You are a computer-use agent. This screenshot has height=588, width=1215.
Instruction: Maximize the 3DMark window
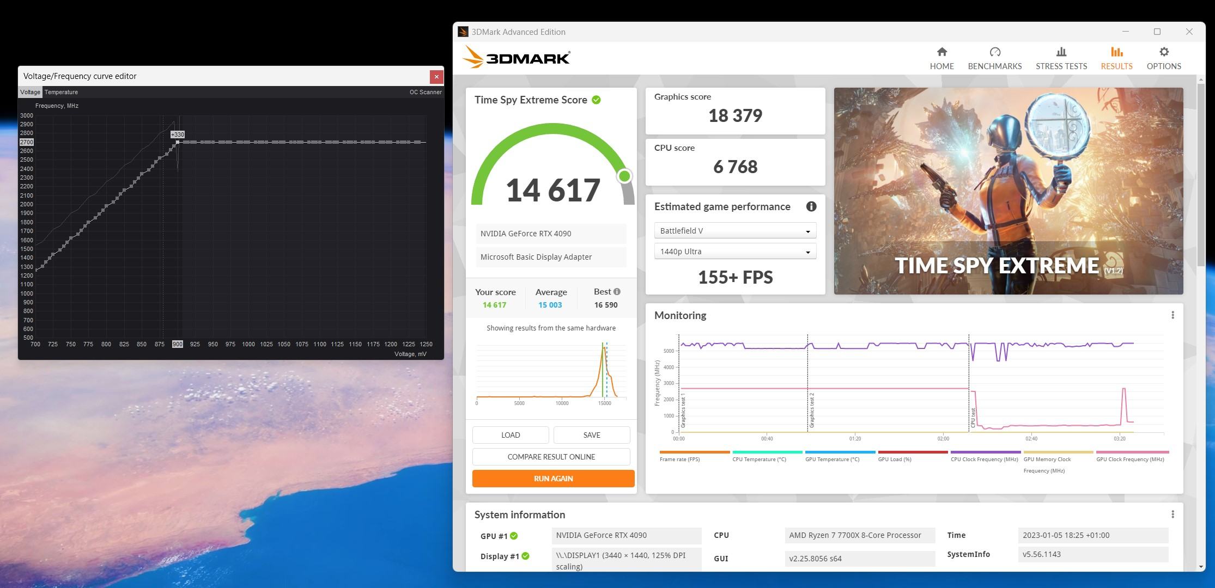[1157, 32]
